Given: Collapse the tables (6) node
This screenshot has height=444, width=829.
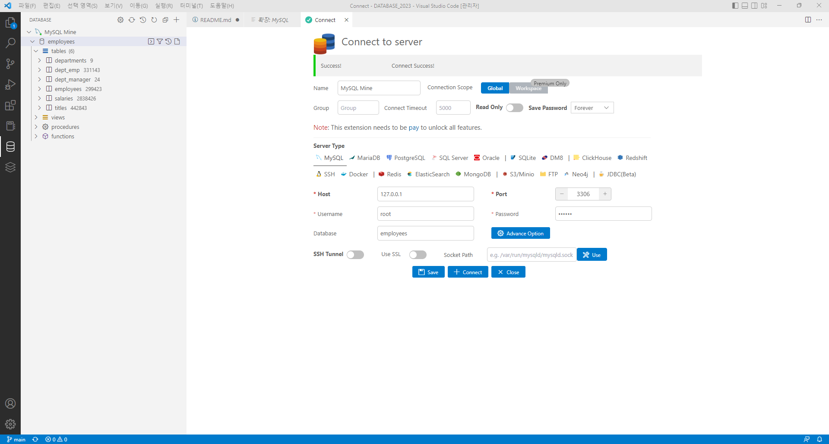Looking at the screenshot, I should point(36,51).
